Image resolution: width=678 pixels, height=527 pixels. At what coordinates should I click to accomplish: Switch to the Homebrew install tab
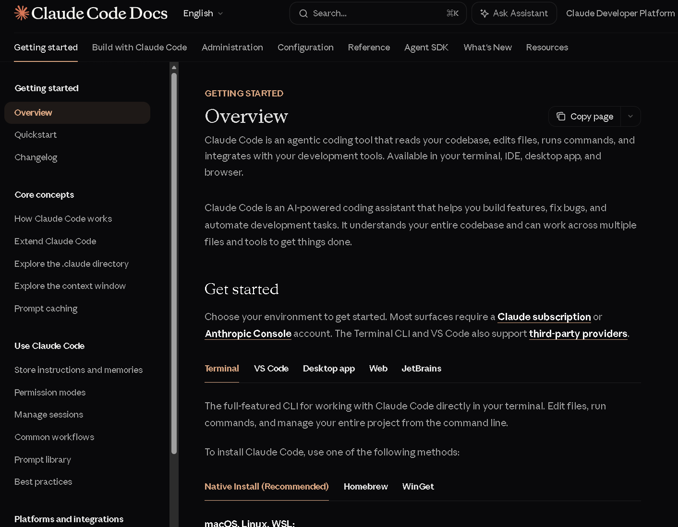click(366, 487)
